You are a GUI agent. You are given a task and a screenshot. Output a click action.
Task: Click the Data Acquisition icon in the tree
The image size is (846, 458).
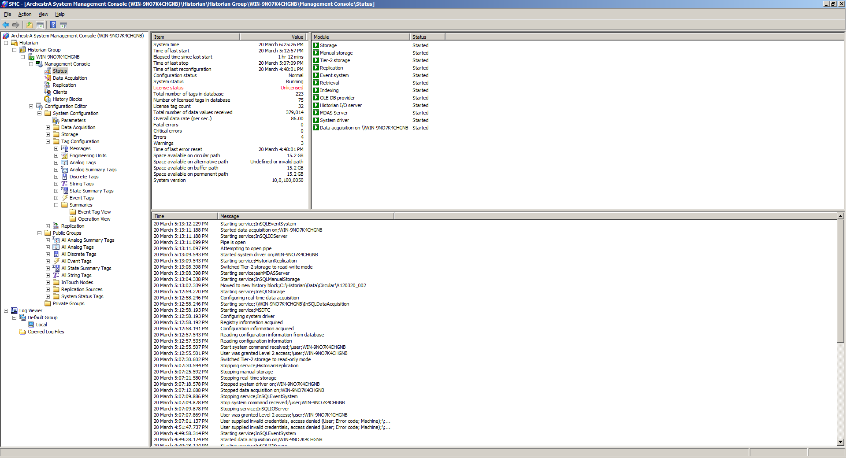tap(48, 78)
